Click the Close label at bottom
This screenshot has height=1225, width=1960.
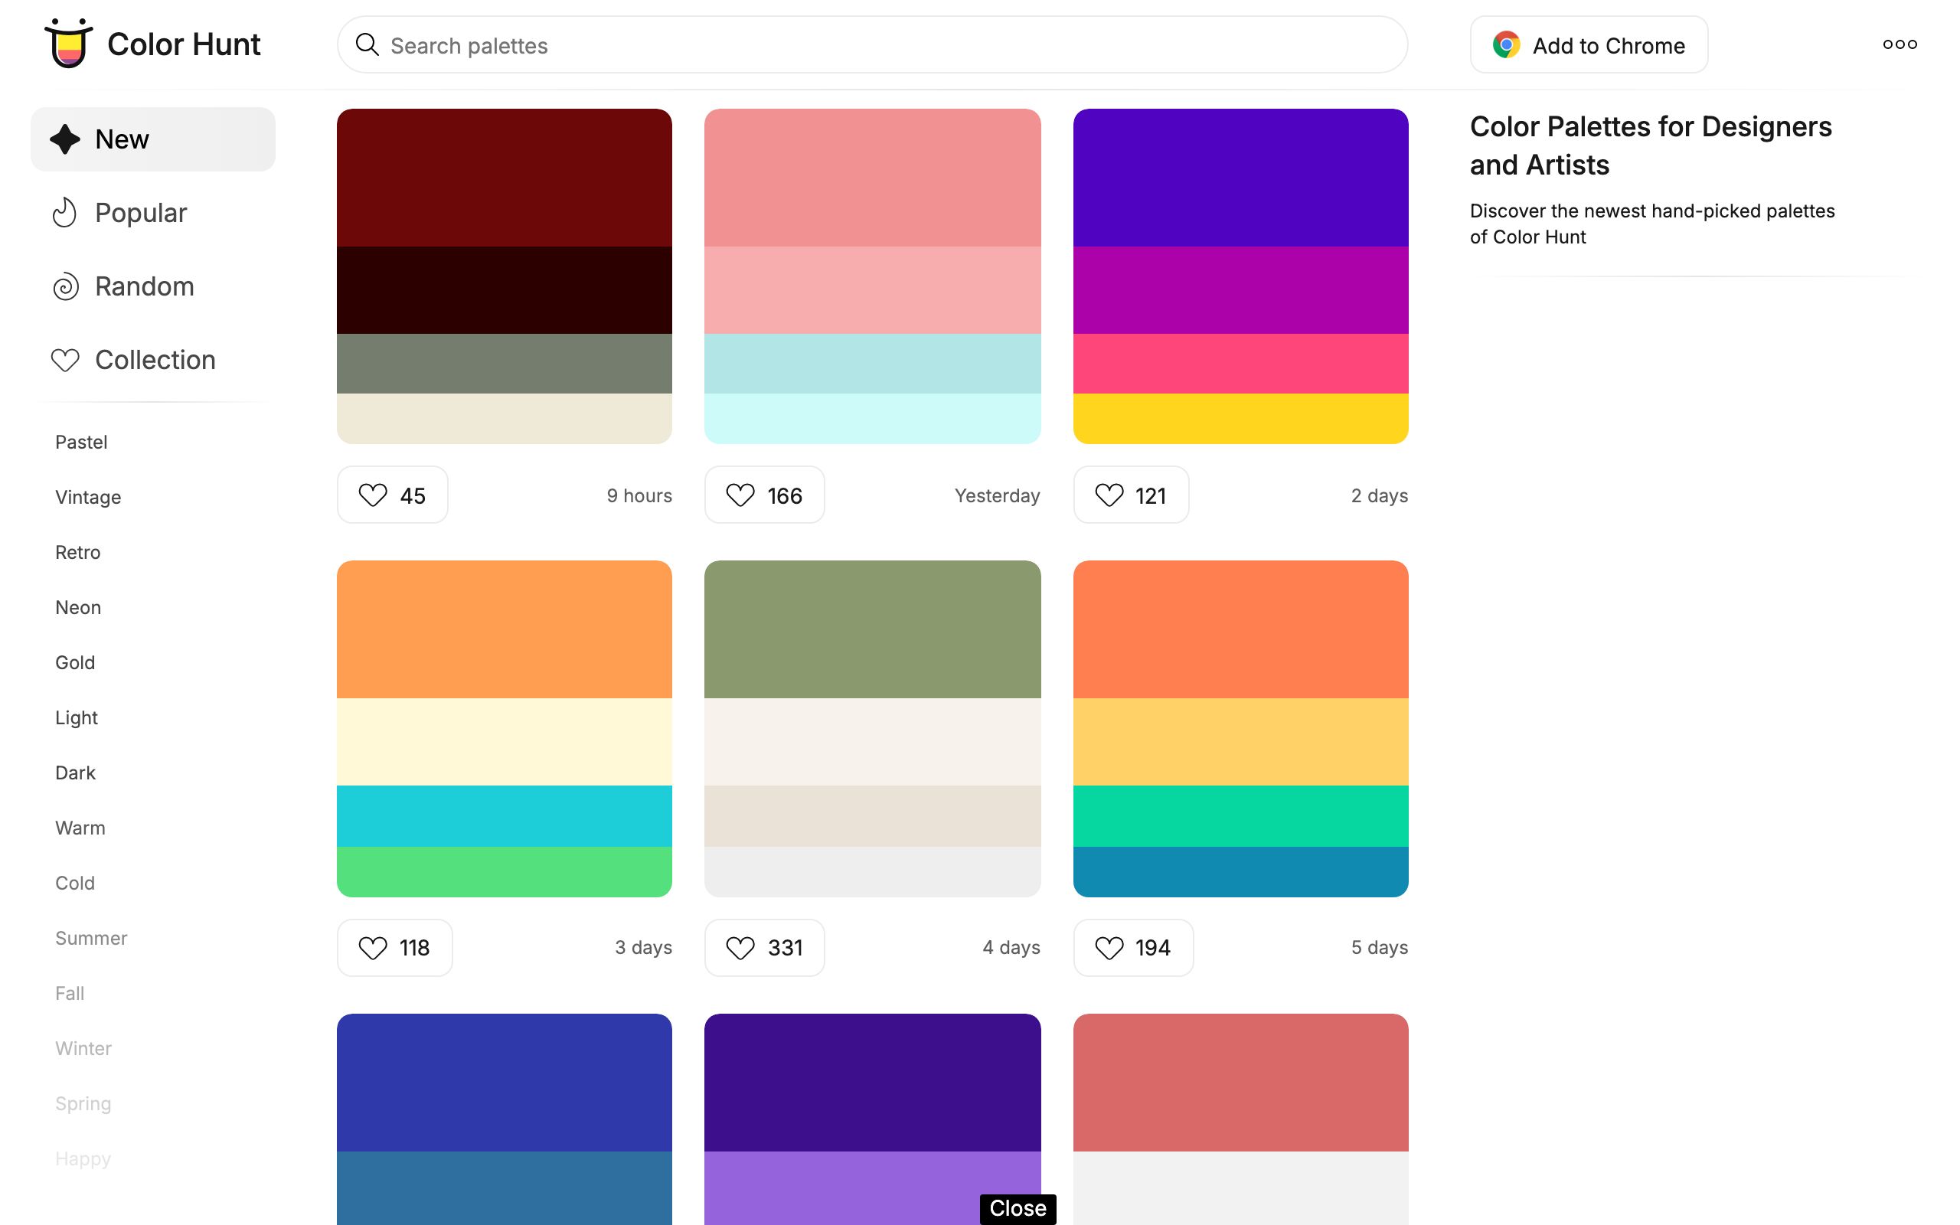coord(1018,1208)
